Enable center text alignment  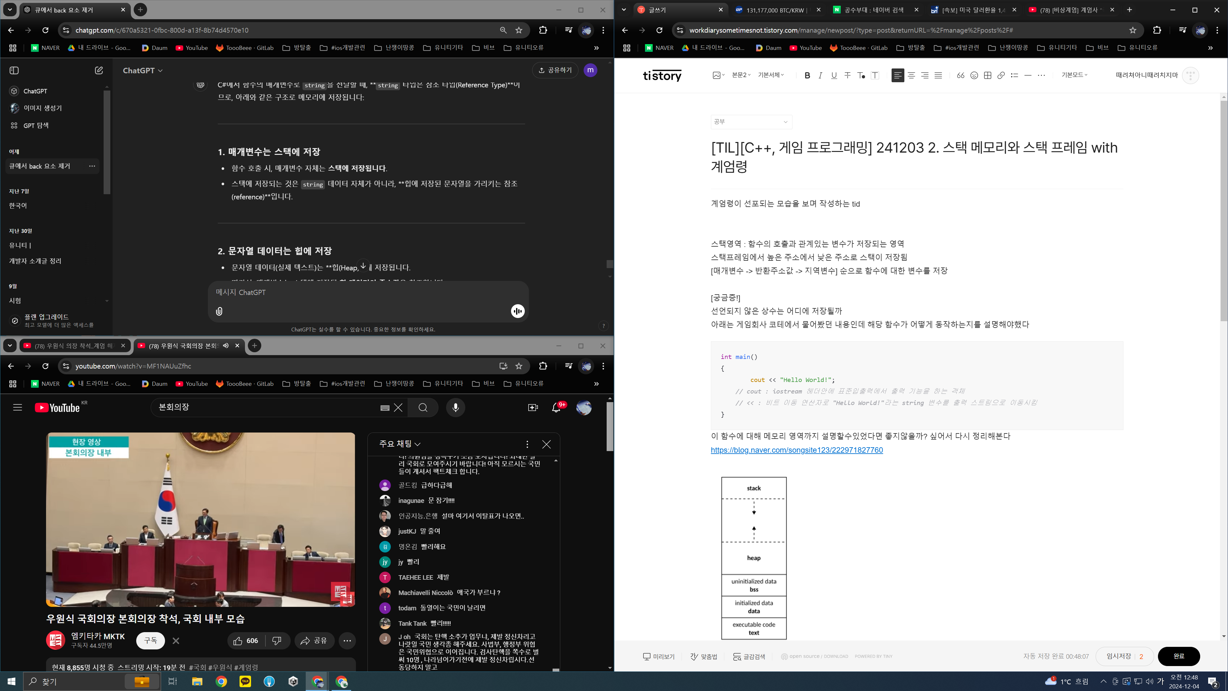coord(911,75)
